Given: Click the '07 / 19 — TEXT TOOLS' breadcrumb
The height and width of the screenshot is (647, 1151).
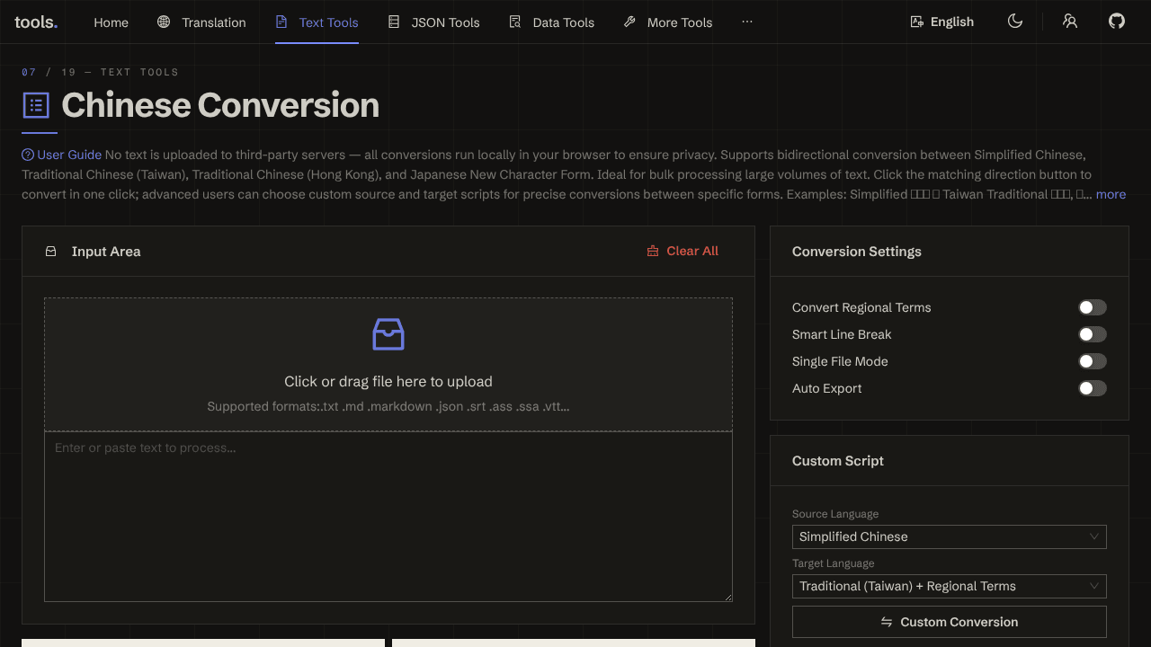Looking at the screenshot, I should click(100, 72).
